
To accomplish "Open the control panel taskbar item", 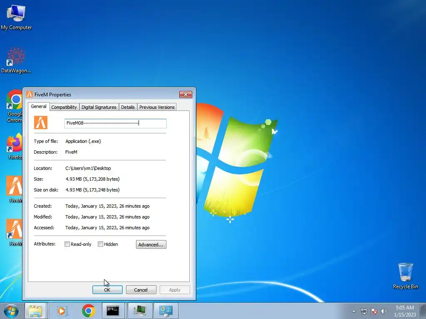I will click(166, 311).
